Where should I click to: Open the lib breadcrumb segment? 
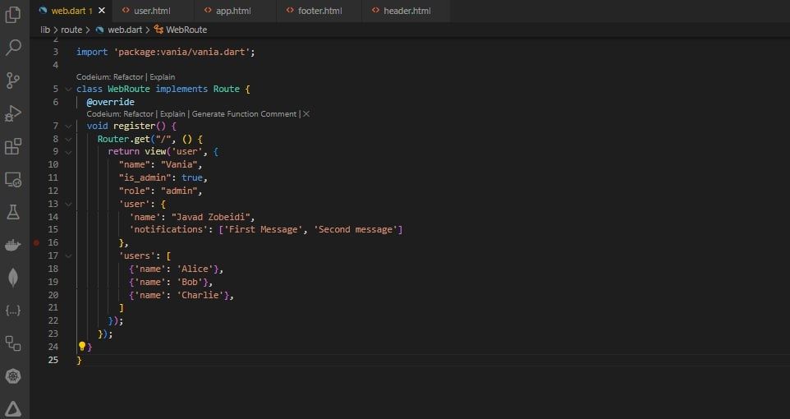(x=45, y=30)
